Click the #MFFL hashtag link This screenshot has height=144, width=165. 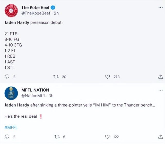click(11, 127)
